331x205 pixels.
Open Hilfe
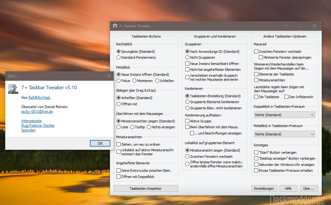click(x=288, y=189)
